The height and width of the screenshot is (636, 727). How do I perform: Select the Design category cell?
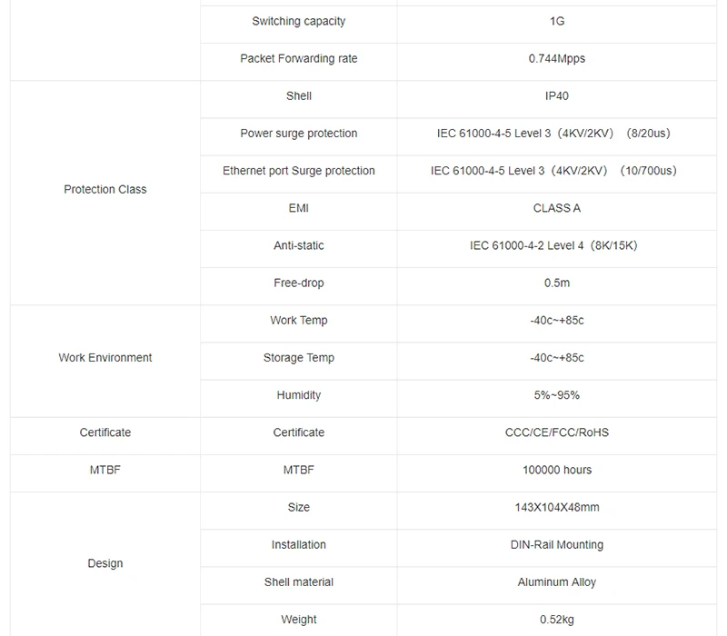point(105,564)
